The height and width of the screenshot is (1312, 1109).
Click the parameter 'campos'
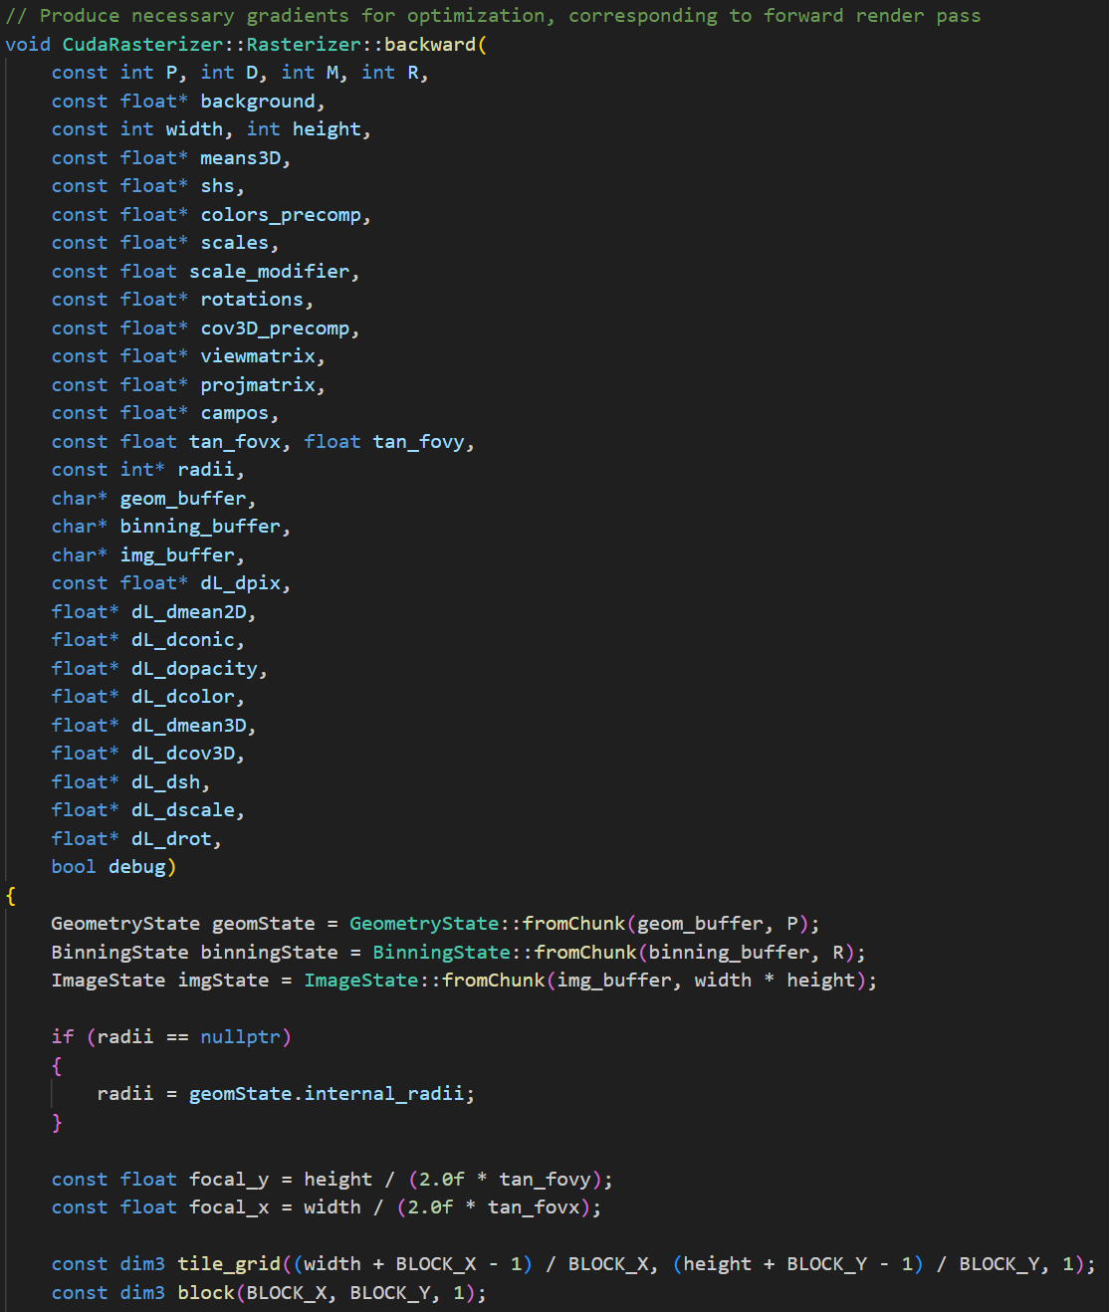pos(235,413)
